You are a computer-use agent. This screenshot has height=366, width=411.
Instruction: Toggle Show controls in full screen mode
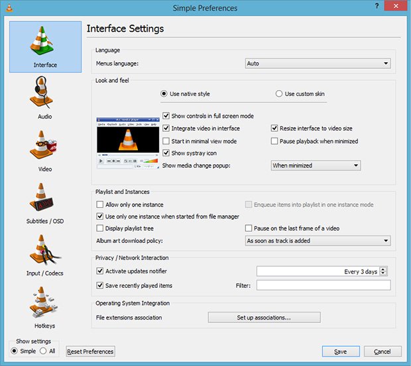point(166,116)
